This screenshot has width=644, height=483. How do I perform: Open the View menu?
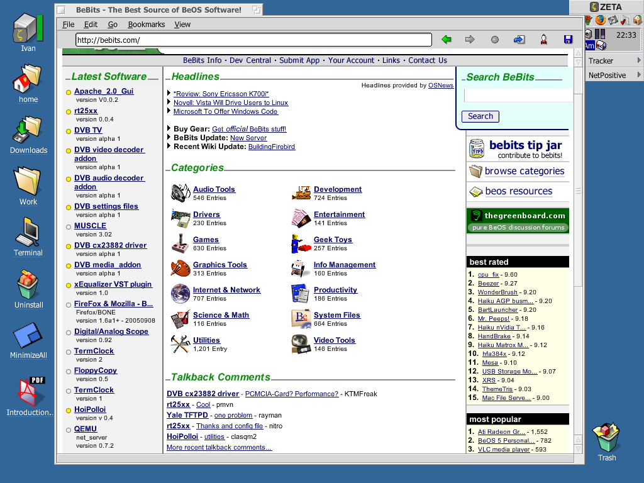(x=182, y=25)
